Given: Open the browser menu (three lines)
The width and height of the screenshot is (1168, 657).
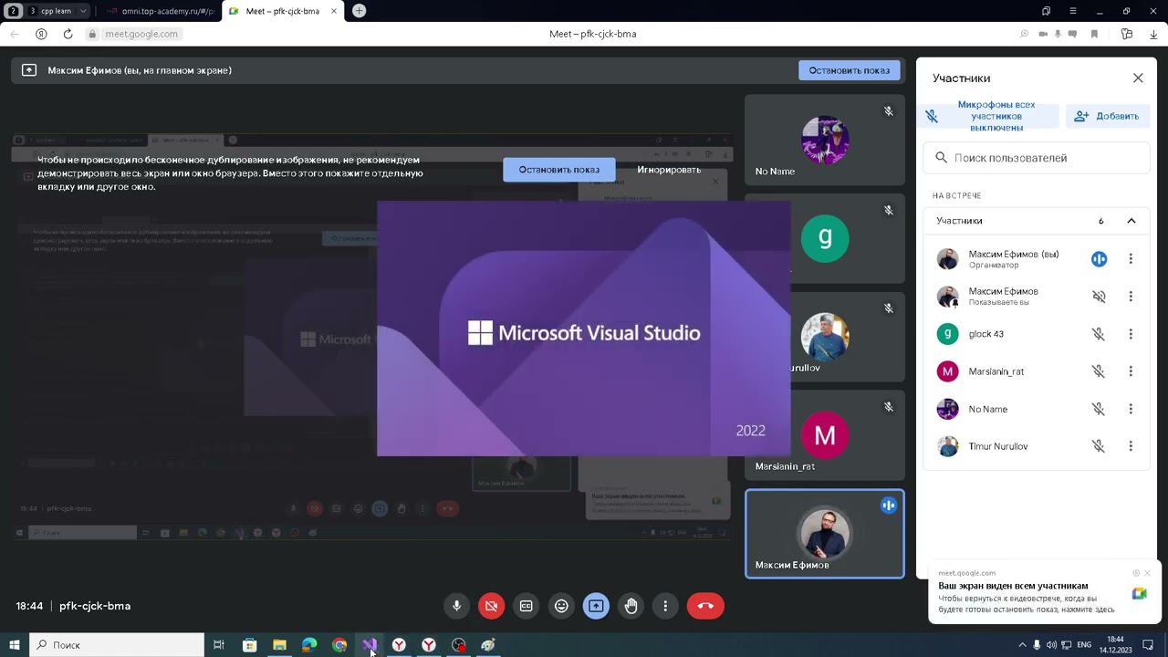Looking at the screenshot, I should (x=1072, y=11).
